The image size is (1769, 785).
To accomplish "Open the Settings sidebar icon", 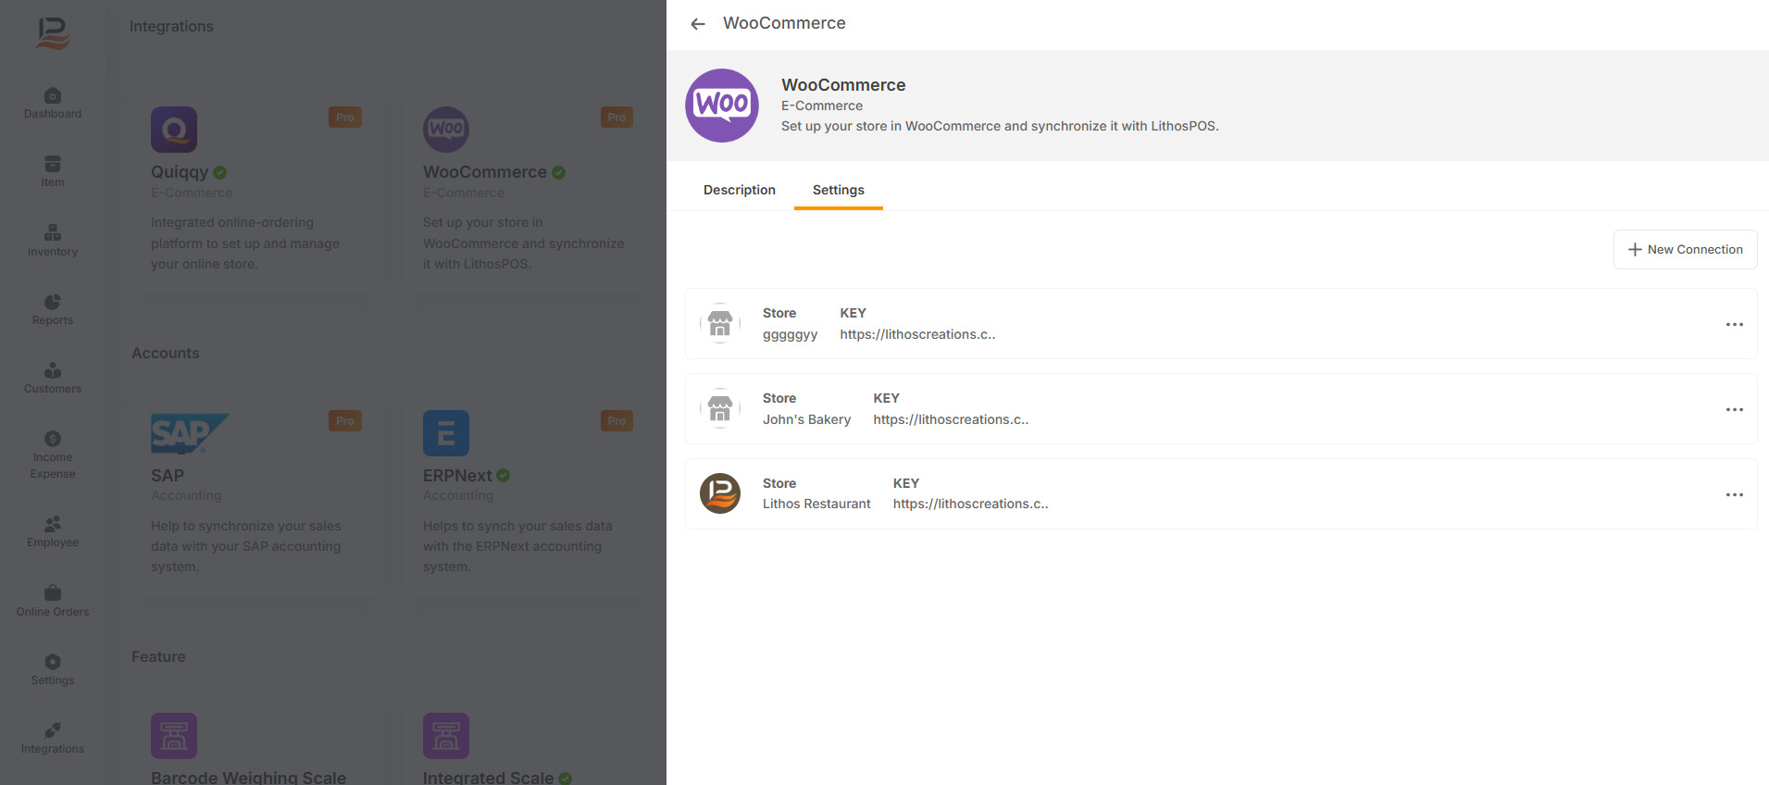I will tap(53, 669).
